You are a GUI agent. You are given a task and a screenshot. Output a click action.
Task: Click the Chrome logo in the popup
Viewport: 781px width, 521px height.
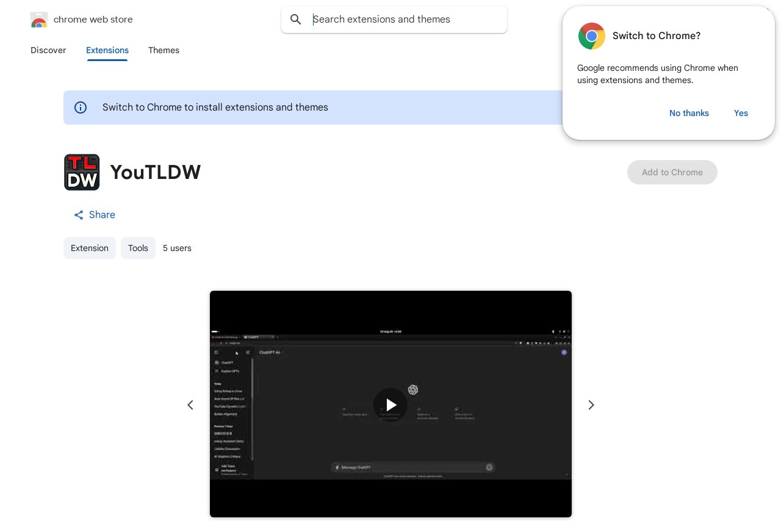[592, 36]
